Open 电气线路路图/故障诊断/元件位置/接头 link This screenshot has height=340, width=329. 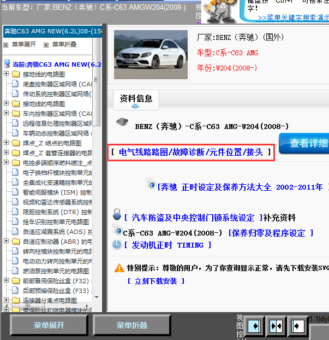point(191,152)
